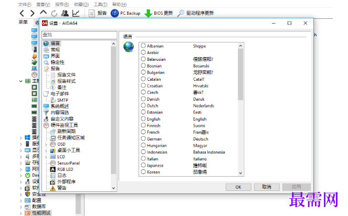Launch PC Backup from the toolbar
Image resolution: width=348 pixels, height=216 pixels.
tap(125, 13)
